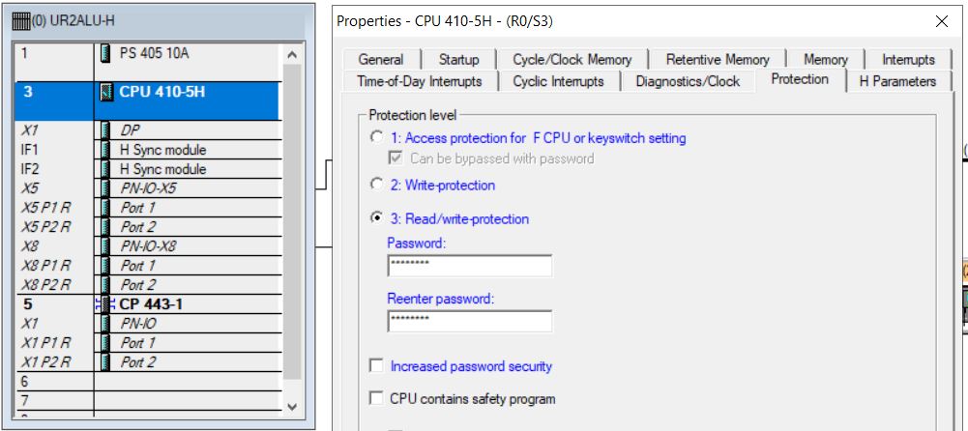Screen dimensions: 968x431
Task: Select the CPU 410-5H module icon
Action: (106, 93)
